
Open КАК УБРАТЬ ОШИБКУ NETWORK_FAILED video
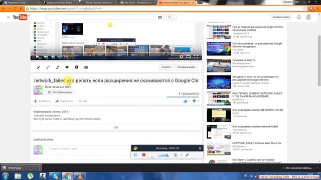[x=257, y=94]
